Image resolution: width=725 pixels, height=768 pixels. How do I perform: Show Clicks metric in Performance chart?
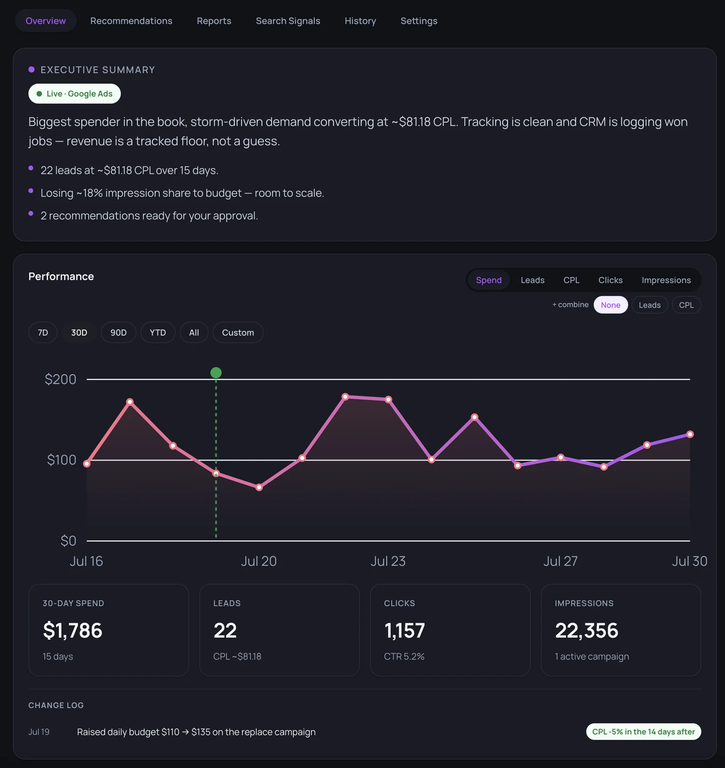(x=610, y=280)
